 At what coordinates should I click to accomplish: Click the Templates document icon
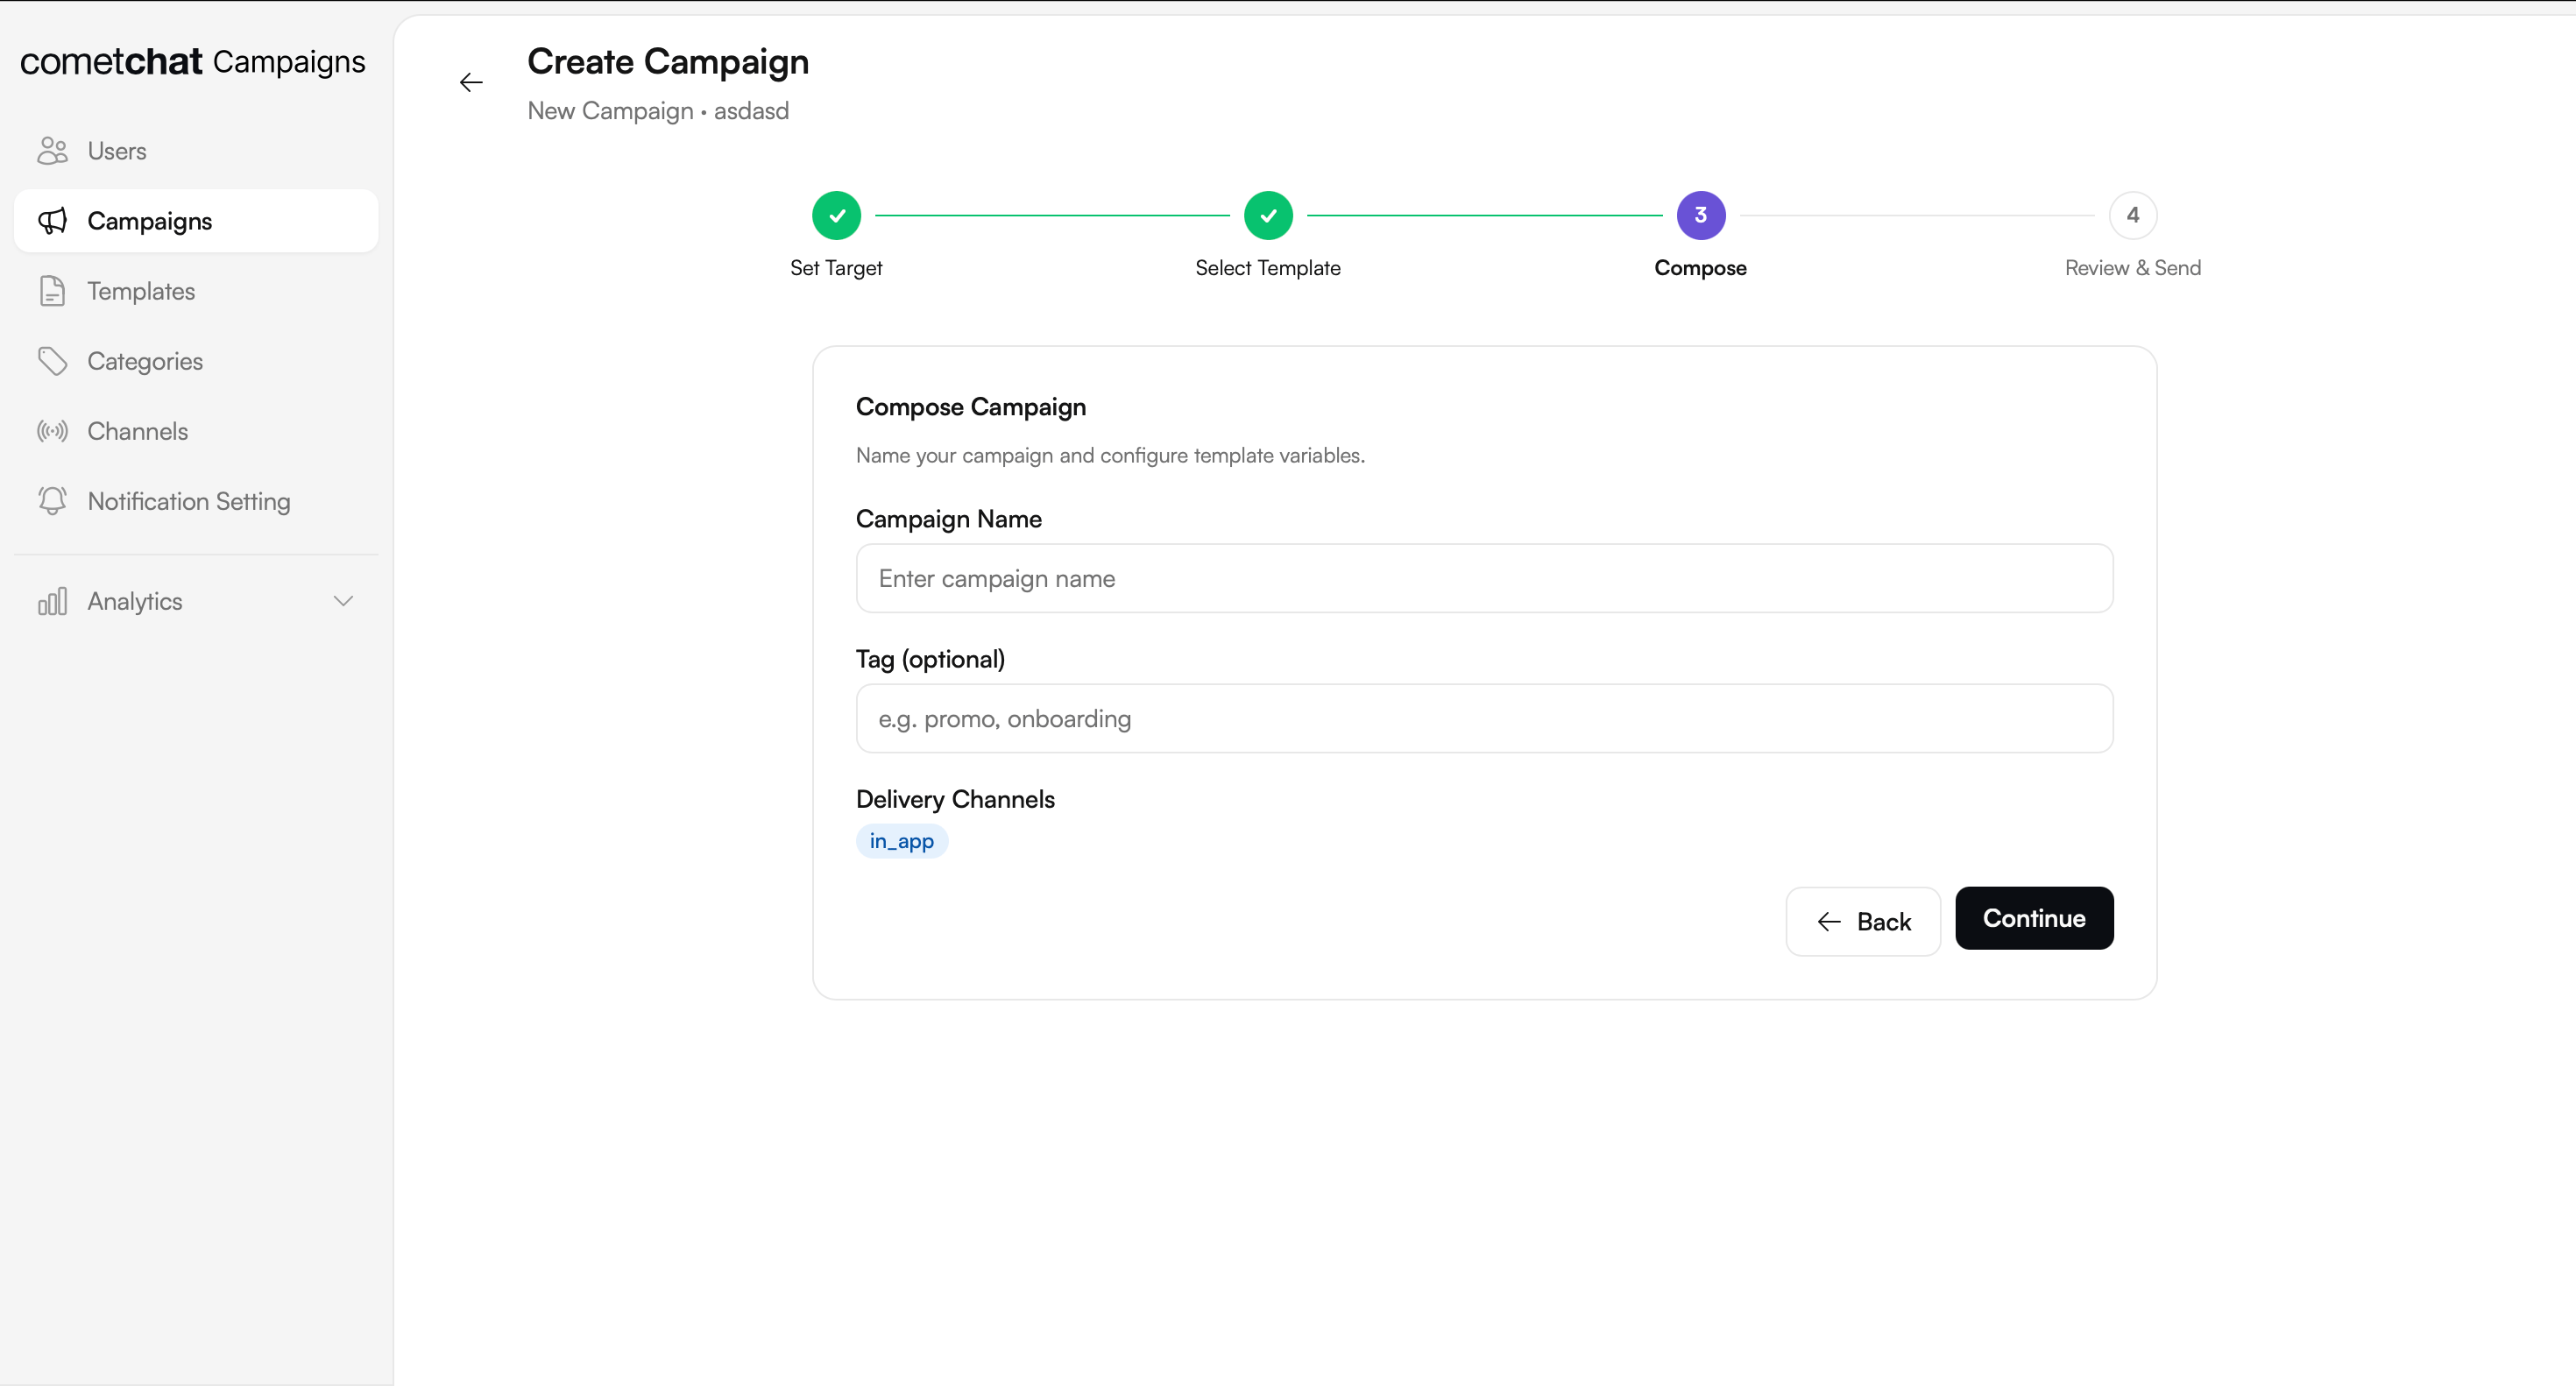52,291
